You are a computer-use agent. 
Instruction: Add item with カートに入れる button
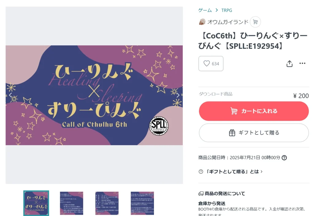tap(254, 111)
